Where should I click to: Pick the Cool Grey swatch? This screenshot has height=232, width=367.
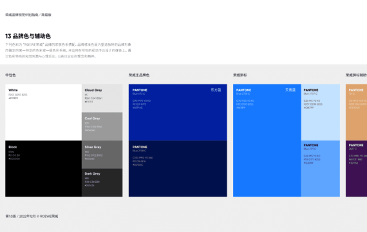[x=102, y=126]
